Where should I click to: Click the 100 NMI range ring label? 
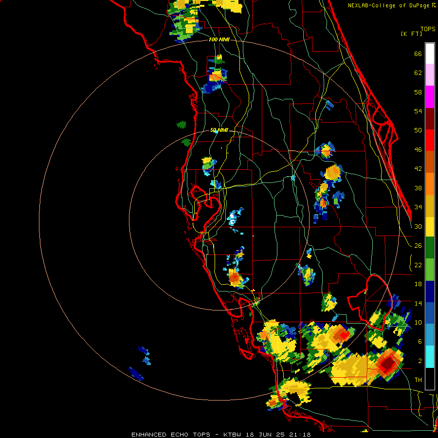click(x=219, y=40)
